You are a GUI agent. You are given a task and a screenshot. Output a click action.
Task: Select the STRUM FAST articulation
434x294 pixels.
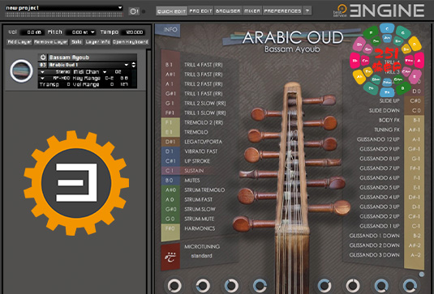199,199
